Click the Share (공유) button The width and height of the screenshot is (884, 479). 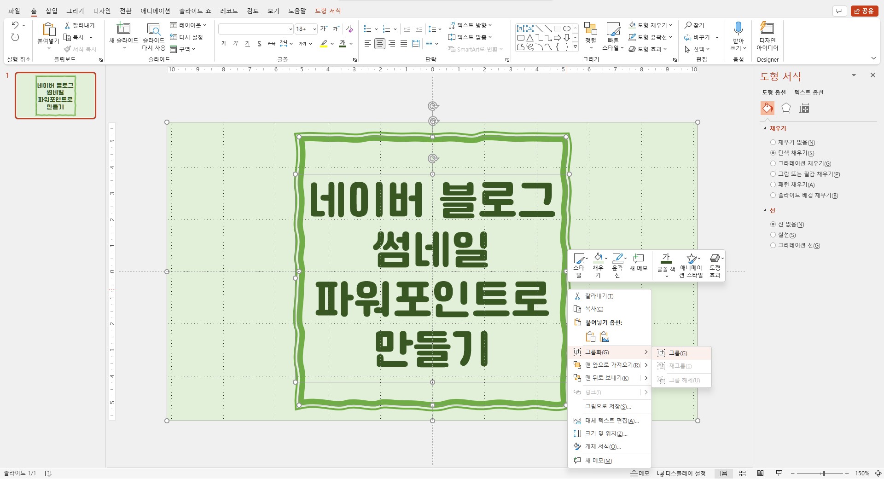point(864,11)
